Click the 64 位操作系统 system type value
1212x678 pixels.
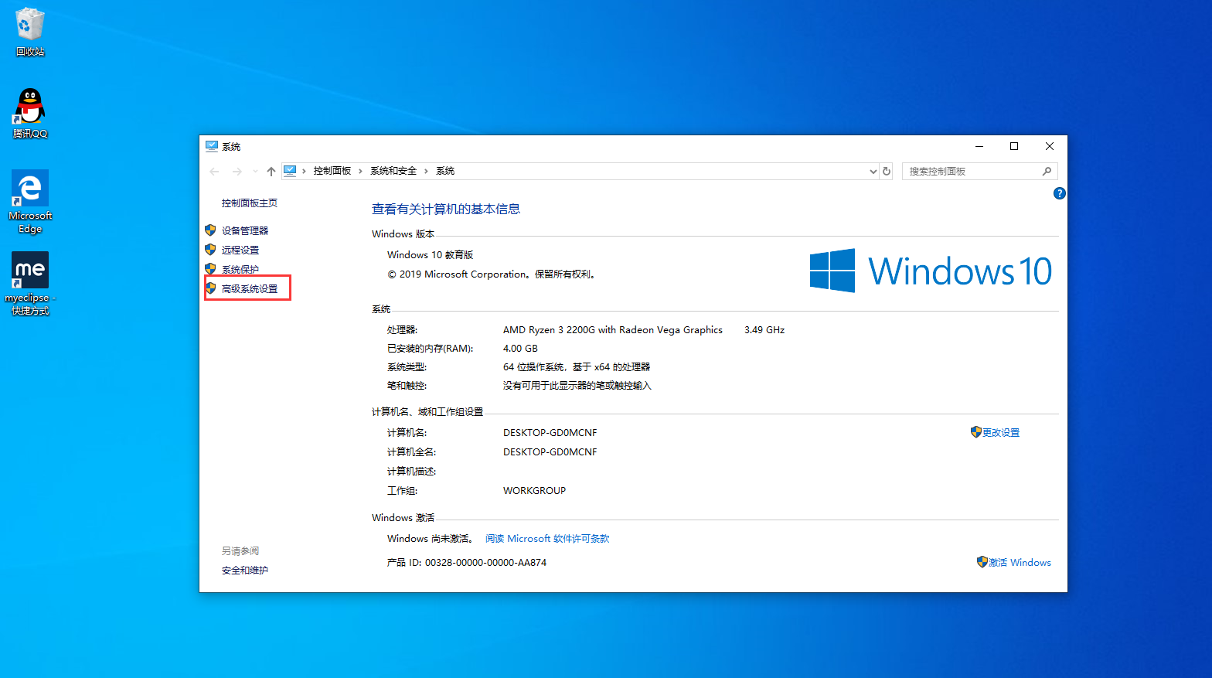(x=577, y=367)
